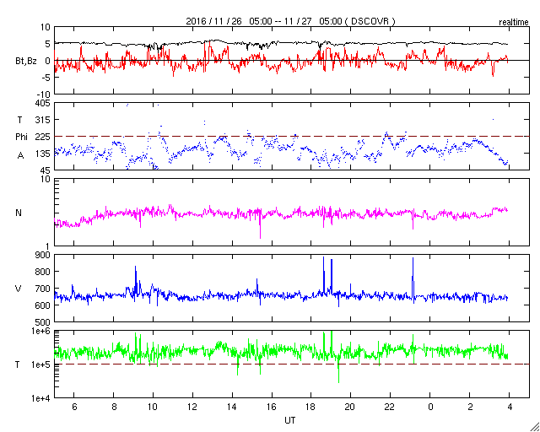Click the 'realtime' label at top right
The width and height of the screenshot is (540, 432).
(514, 23)
